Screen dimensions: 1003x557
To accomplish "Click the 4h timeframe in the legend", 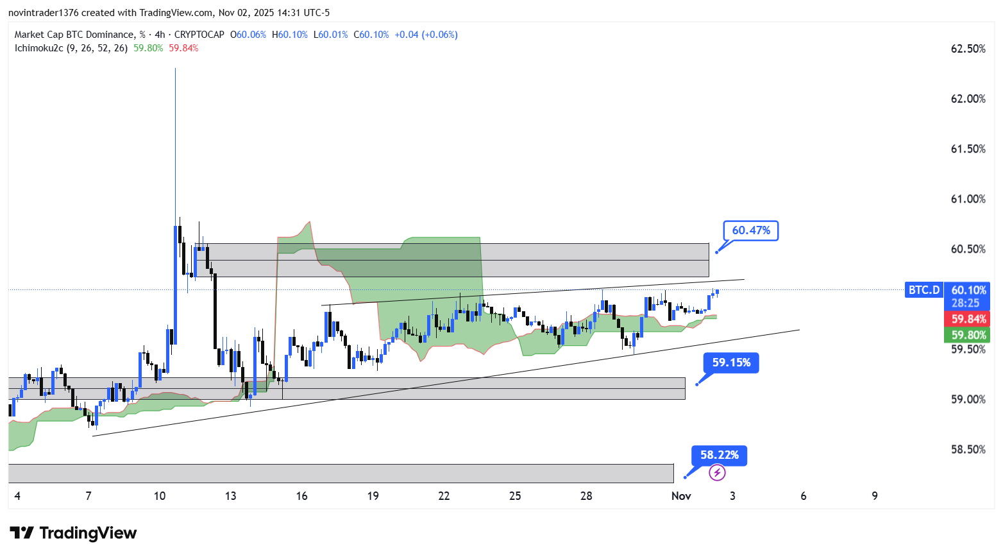I will (160, 35).
